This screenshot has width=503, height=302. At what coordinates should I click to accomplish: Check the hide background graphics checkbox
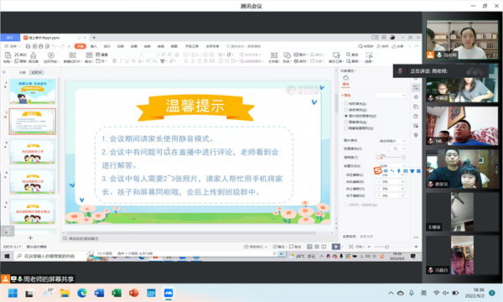[x=345, y=128]
